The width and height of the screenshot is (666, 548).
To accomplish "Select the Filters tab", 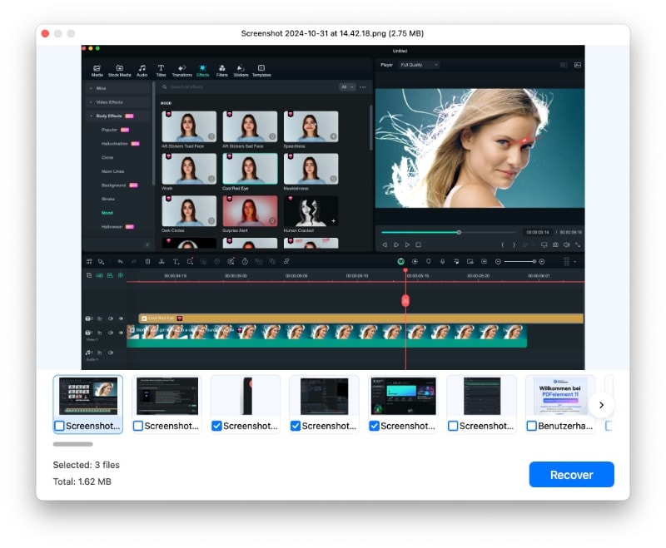I will click(221, 69).
